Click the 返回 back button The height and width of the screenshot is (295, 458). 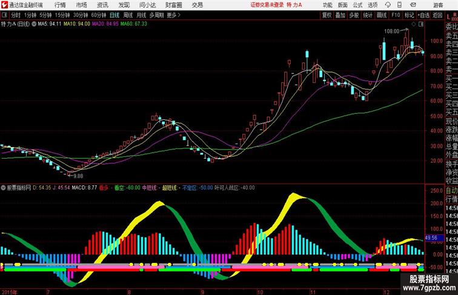[x=437, y=15]
